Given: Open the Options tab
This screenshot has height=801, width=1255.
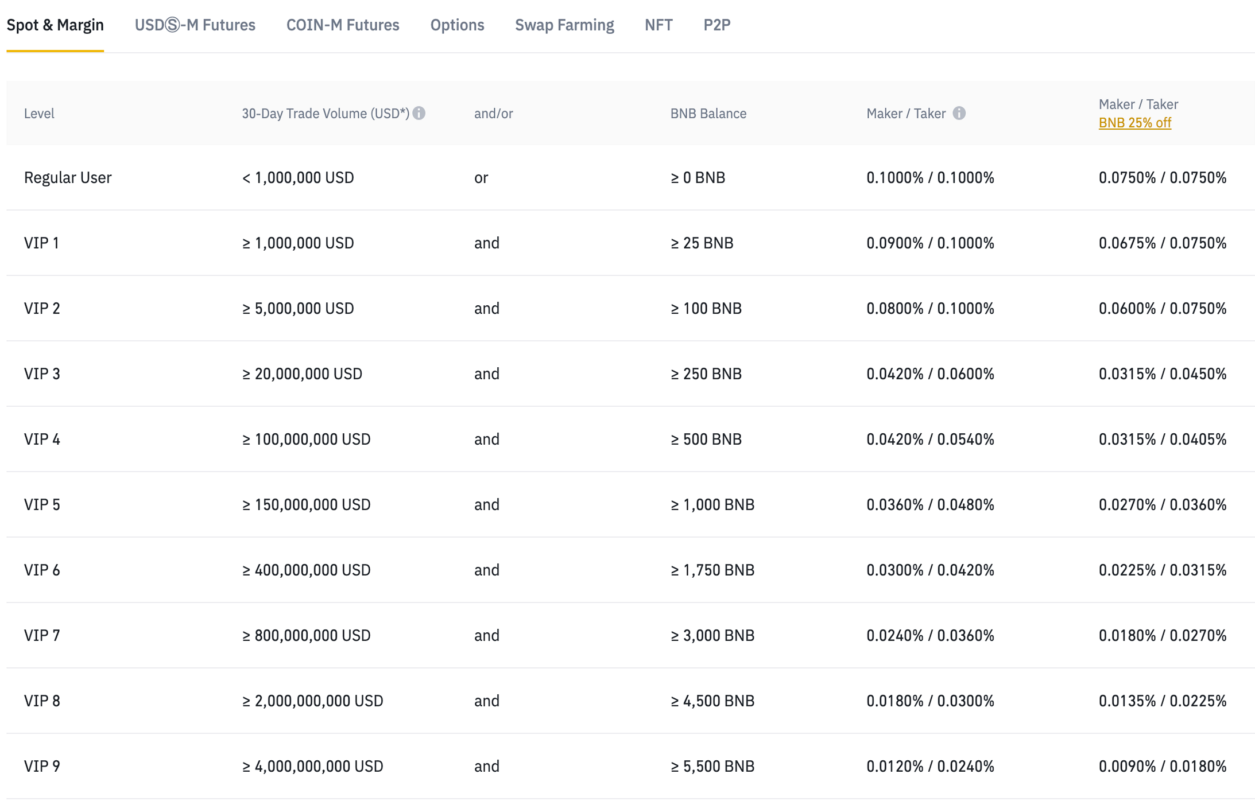Looking at the screenshot, I should [x=457, y=25].
